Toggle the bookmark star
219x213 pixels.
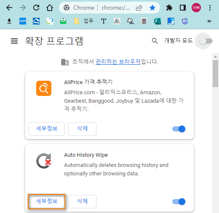tap(152, 8)
